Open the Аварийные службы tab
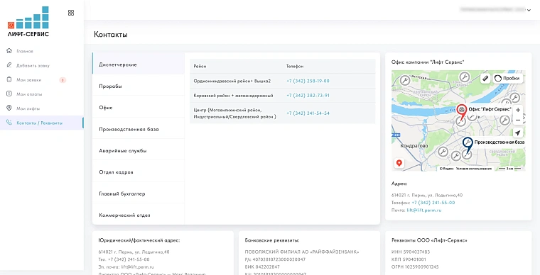This screenshot has height=275, width=540. coord(139,150)
